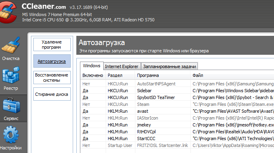Click the Startup User section cell
The width and height of the screenshot is (274, 153).
point(120,145)
